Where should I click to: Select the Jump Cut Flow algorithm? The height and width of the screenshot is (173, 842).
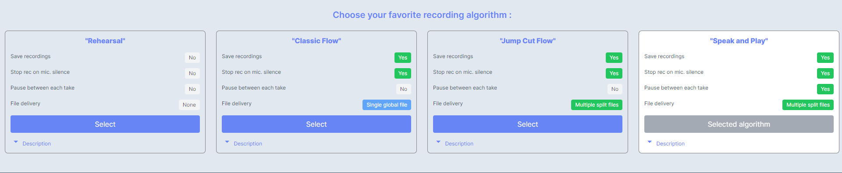point(528,124)
